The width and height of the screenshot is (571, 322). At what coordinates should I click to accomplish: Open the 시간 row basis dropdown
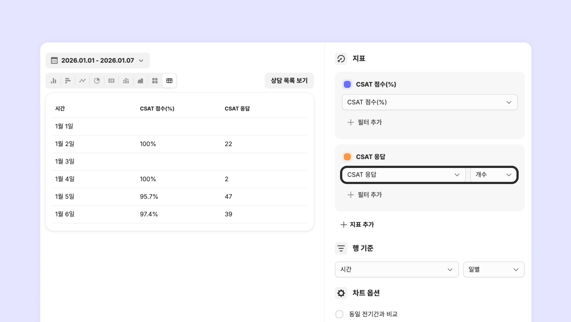point(396,270)
